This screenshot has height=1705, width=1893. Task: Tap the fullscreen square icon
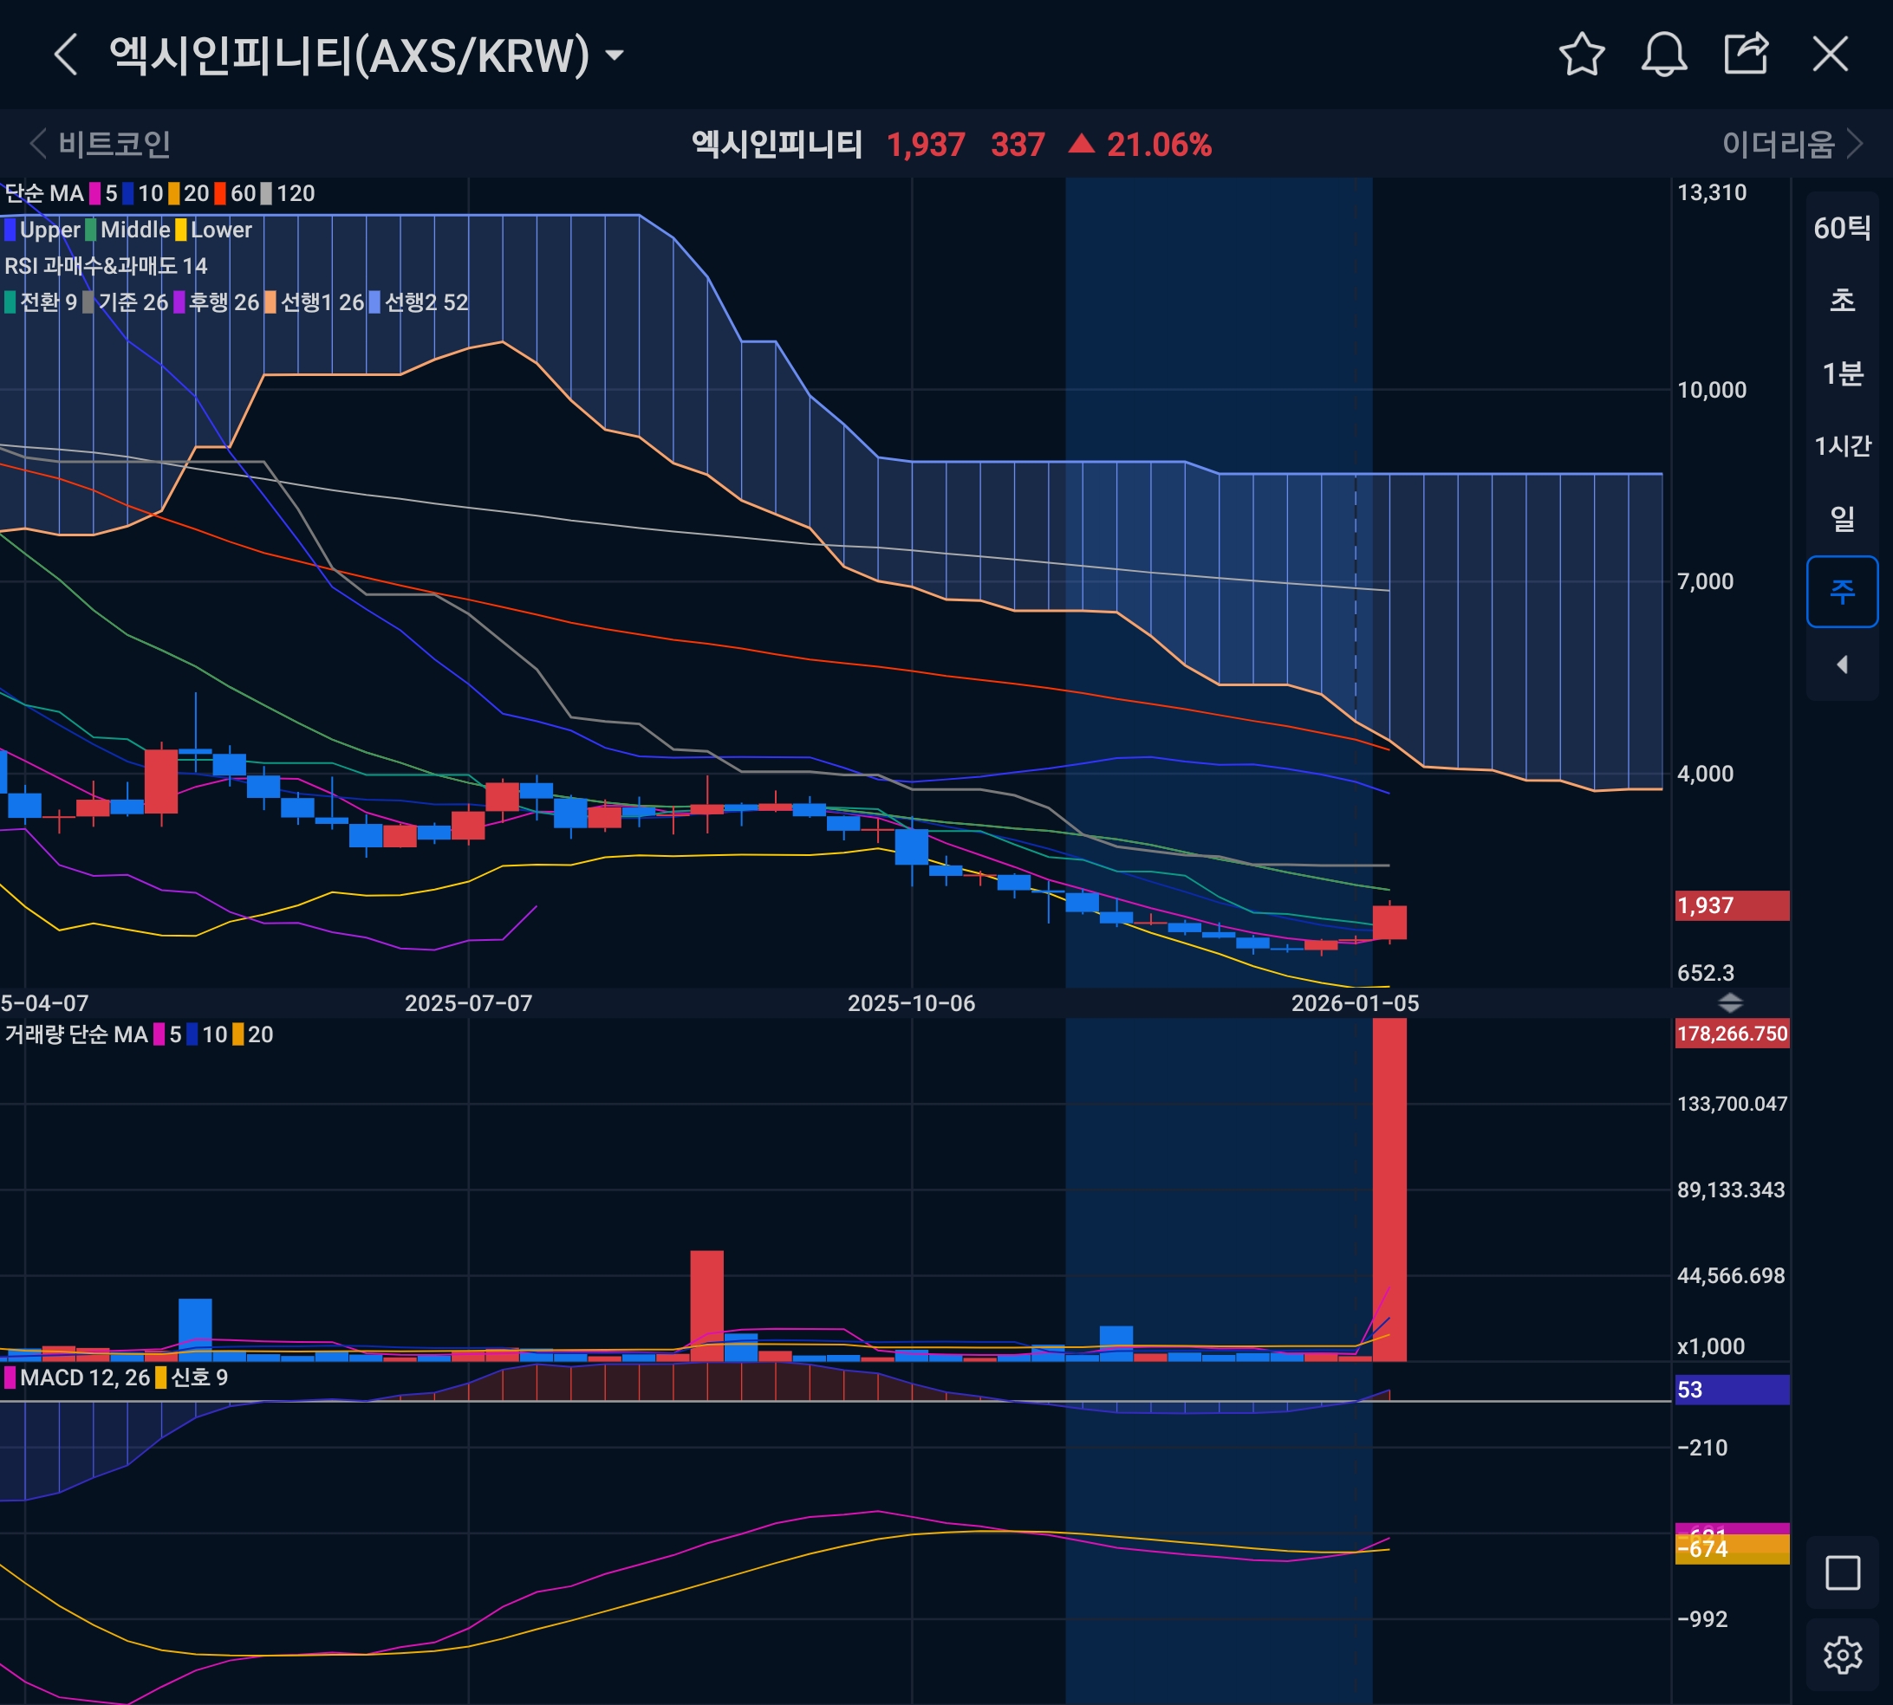click(1842, 1573)
